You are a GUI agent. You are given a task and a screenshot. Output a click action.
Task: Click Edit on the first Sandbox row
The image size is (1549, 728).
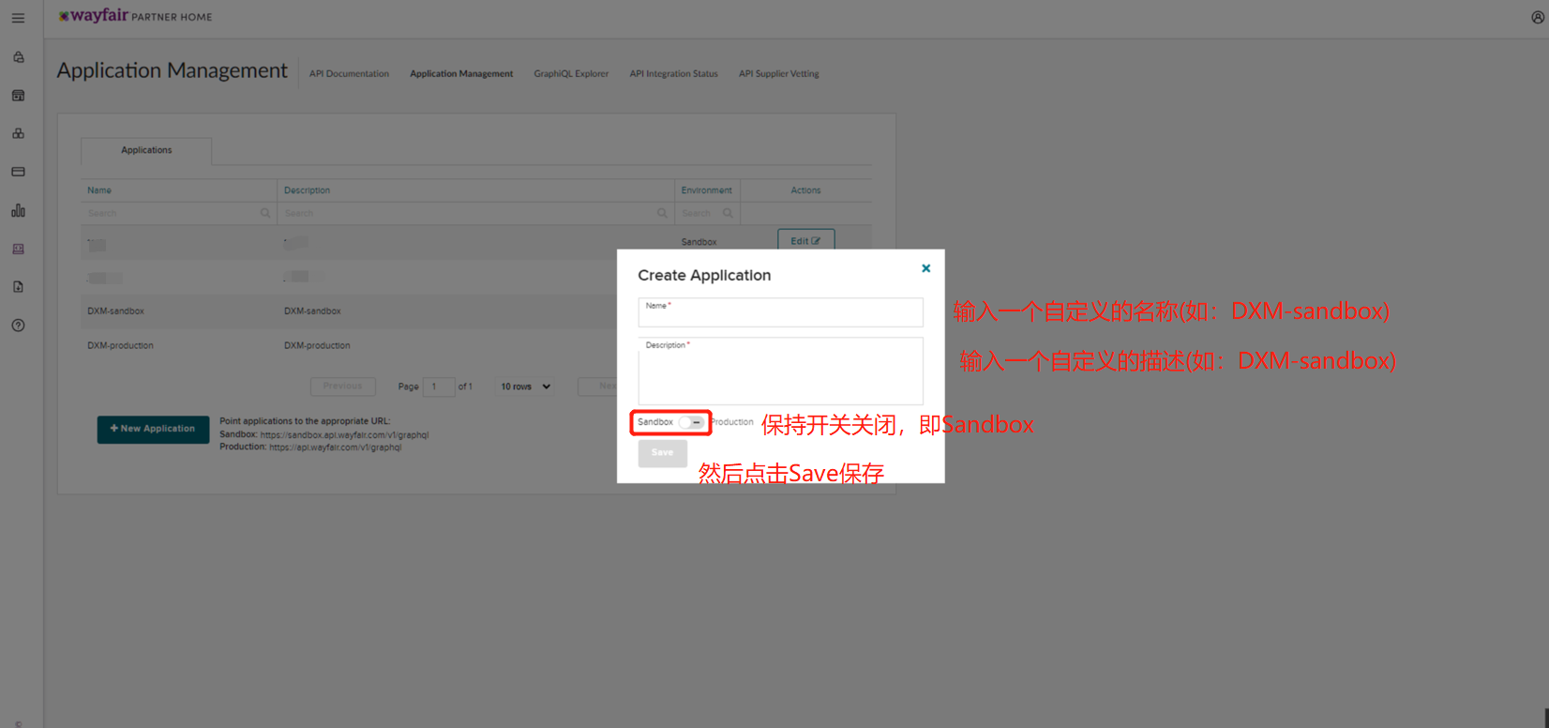click(805, 240)
